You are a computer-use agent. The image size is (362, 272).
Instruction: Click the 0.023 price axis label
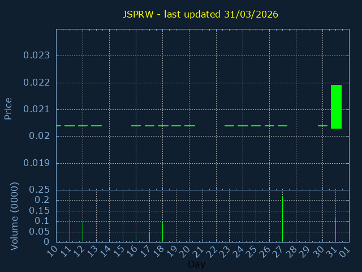pos(36,56)
